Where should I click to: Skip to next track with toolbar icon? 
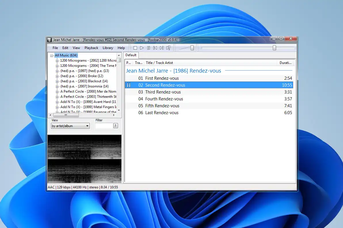coord(162,48)
